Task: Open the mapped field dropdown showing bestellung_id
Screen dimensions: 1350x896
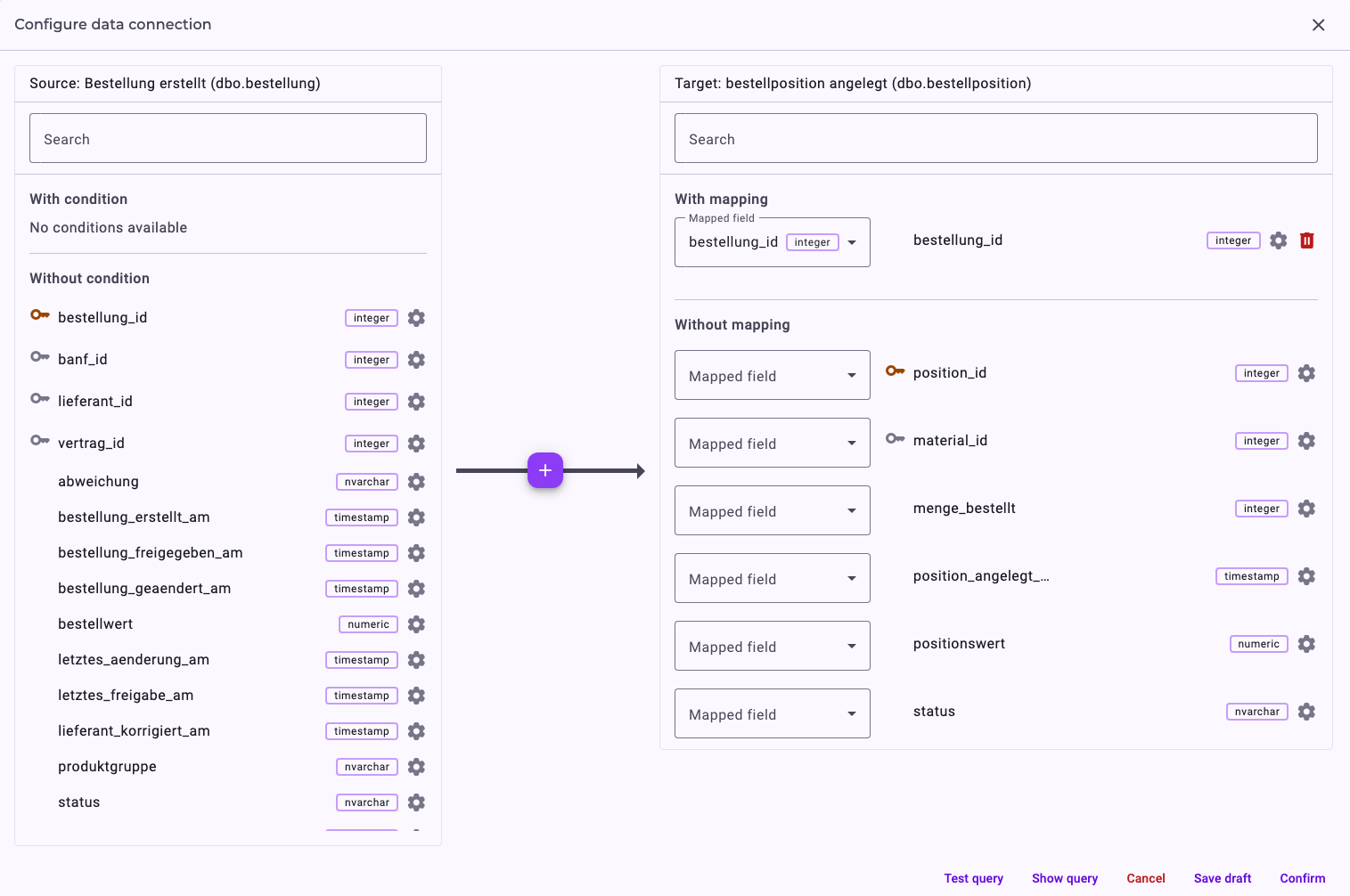Action: coord(773,242)
